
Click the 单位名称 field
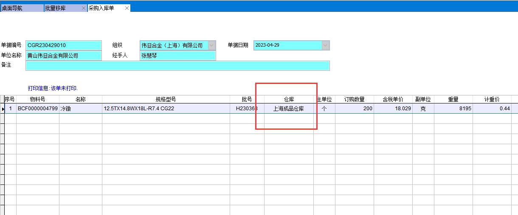click(x=64, y=56)
